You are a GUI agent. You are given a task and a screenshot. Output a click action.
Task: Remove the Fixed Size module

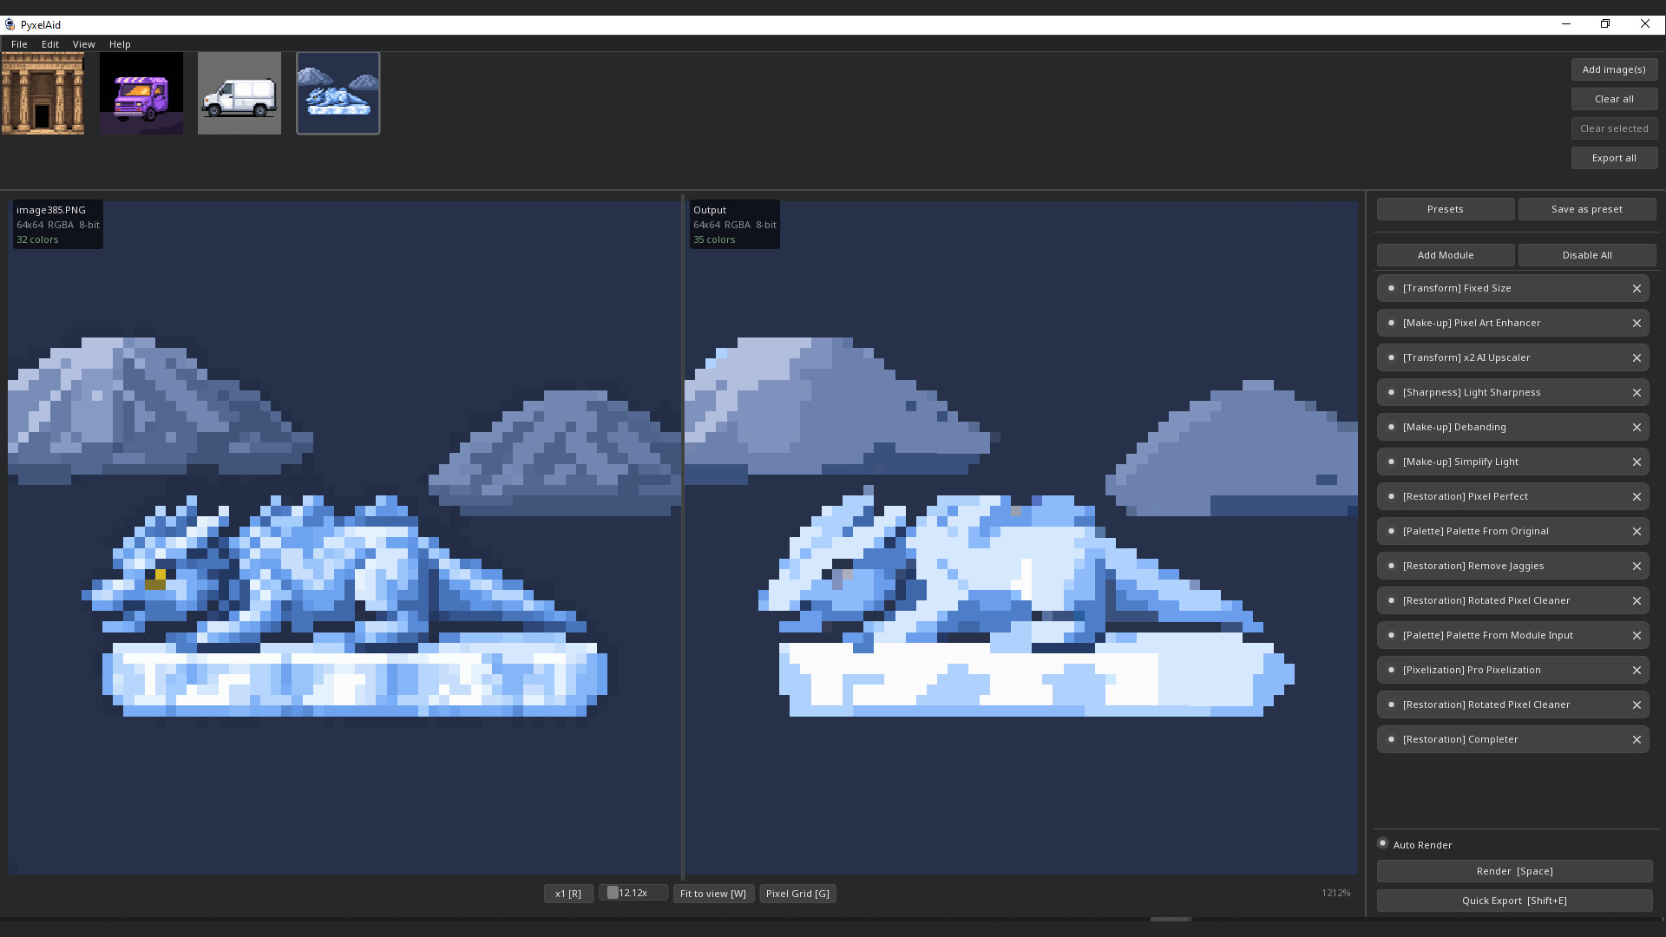[x=1636, y=288]
